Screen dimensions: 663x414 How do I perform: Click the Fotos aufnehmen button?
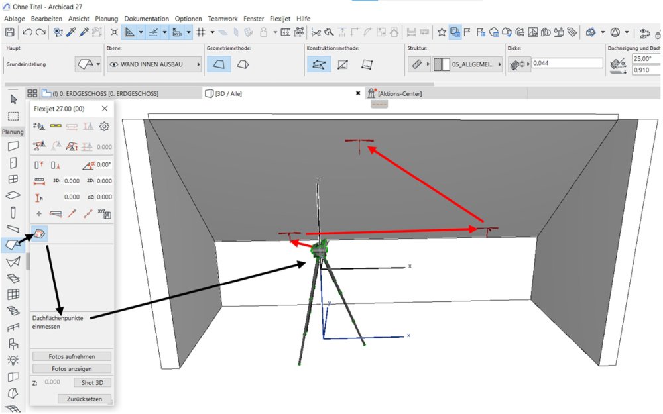point(72,356)
